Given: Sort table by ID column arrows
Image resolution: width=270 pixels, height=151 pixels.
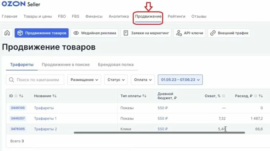Looking at the screenshot, I should (21, 96).
